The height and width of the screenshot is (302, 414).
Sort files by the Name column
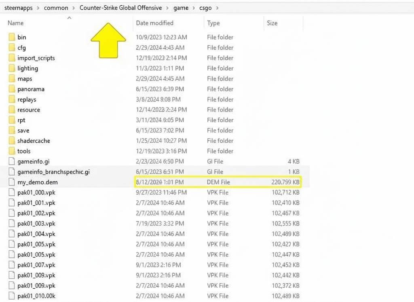[16, 23]
